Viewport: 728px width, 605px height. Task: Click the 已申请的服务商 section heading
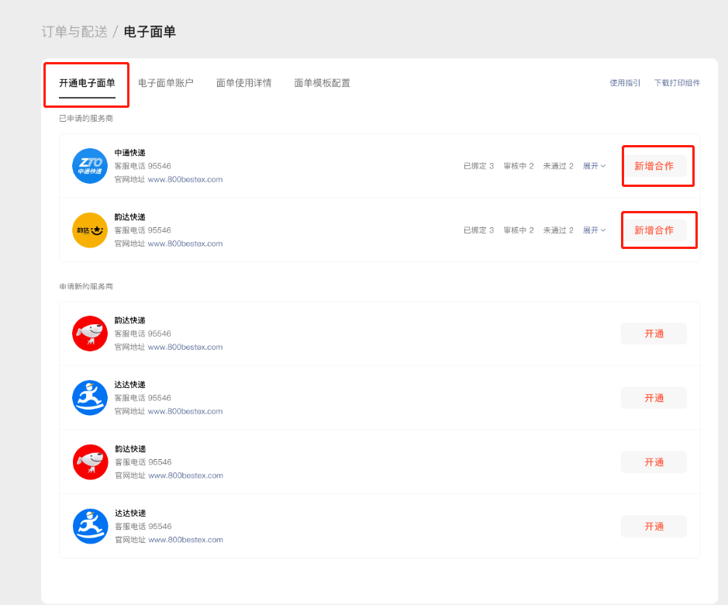(x=86, y=119)
